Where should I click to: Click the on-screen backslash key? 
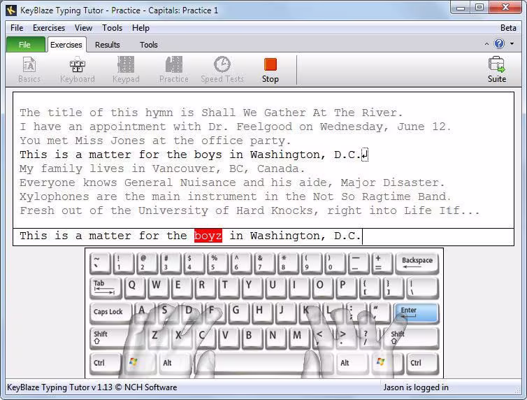(x=422, y=287)
